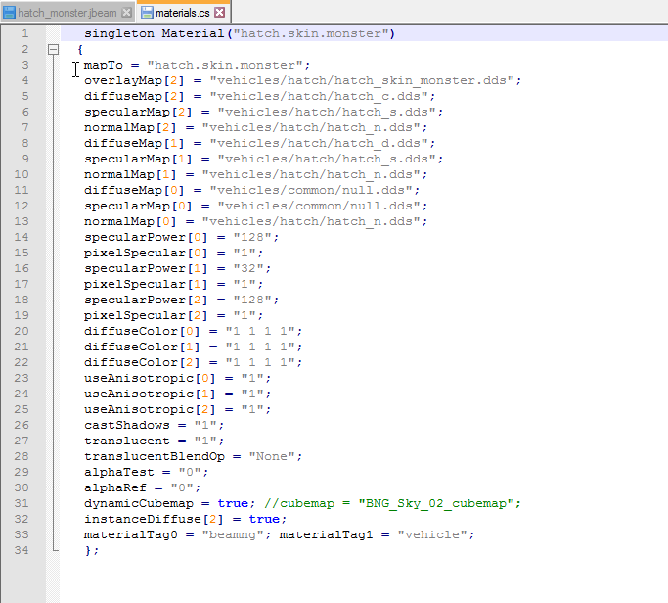Click the instanceDiffuse[2] line

185,520
